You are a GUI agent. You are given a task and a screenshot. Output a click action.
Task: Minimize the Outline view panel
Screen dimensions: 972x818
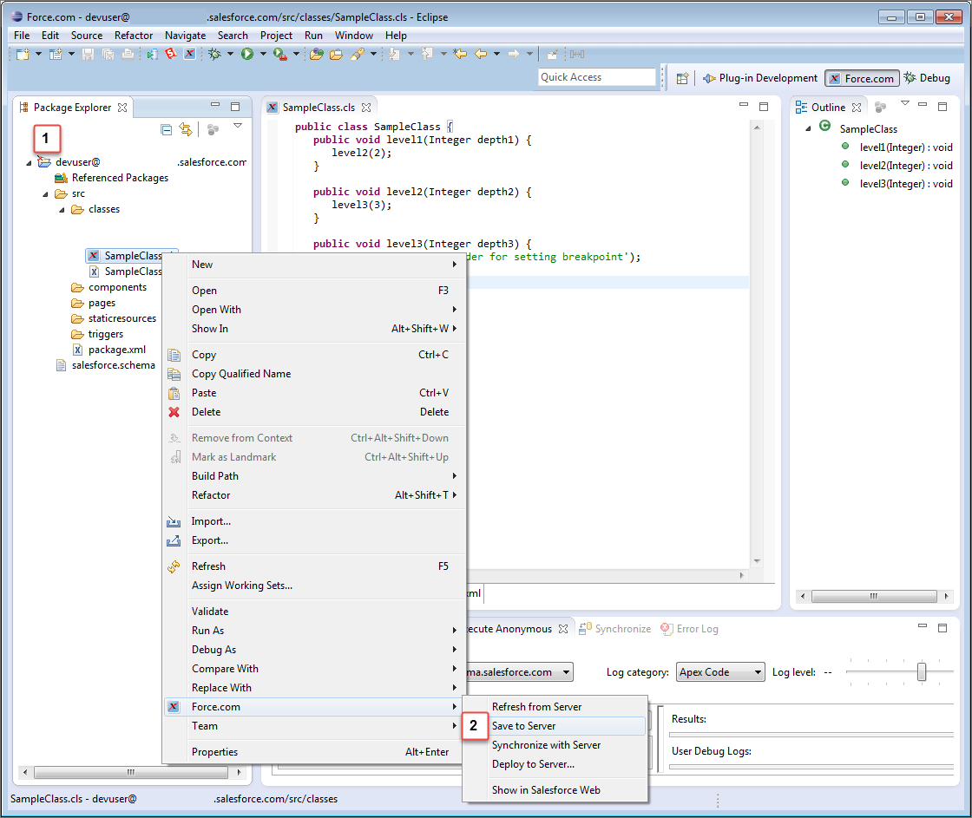923,105
